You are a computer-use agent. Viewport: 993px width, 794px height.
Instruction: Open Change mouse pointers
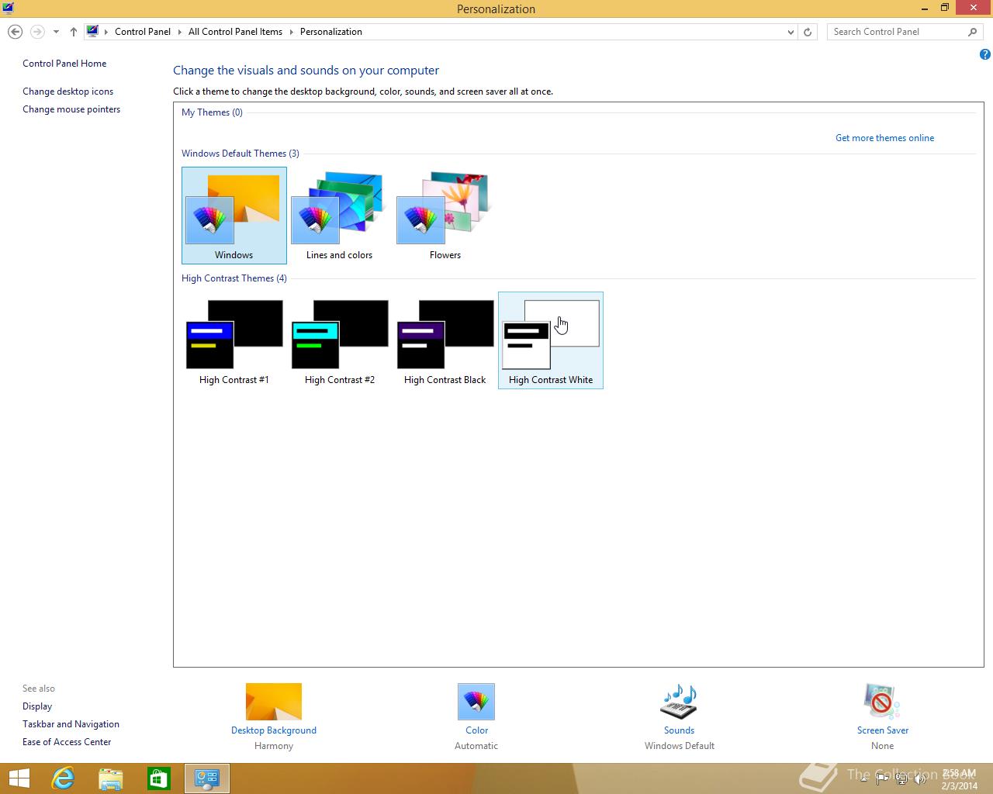pos(71,109)
